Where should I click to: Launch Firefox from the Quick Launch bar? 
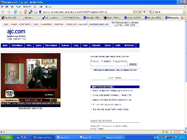coord(22,137)
